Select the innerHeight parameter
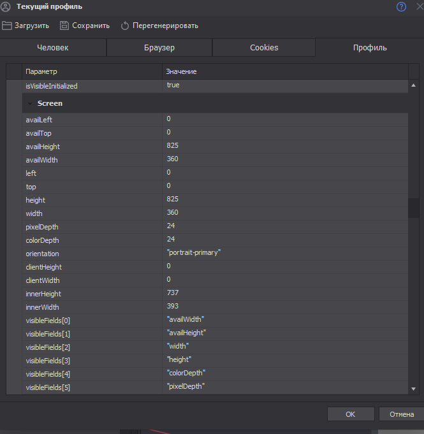424x434 pixels. tap(215, 294)
